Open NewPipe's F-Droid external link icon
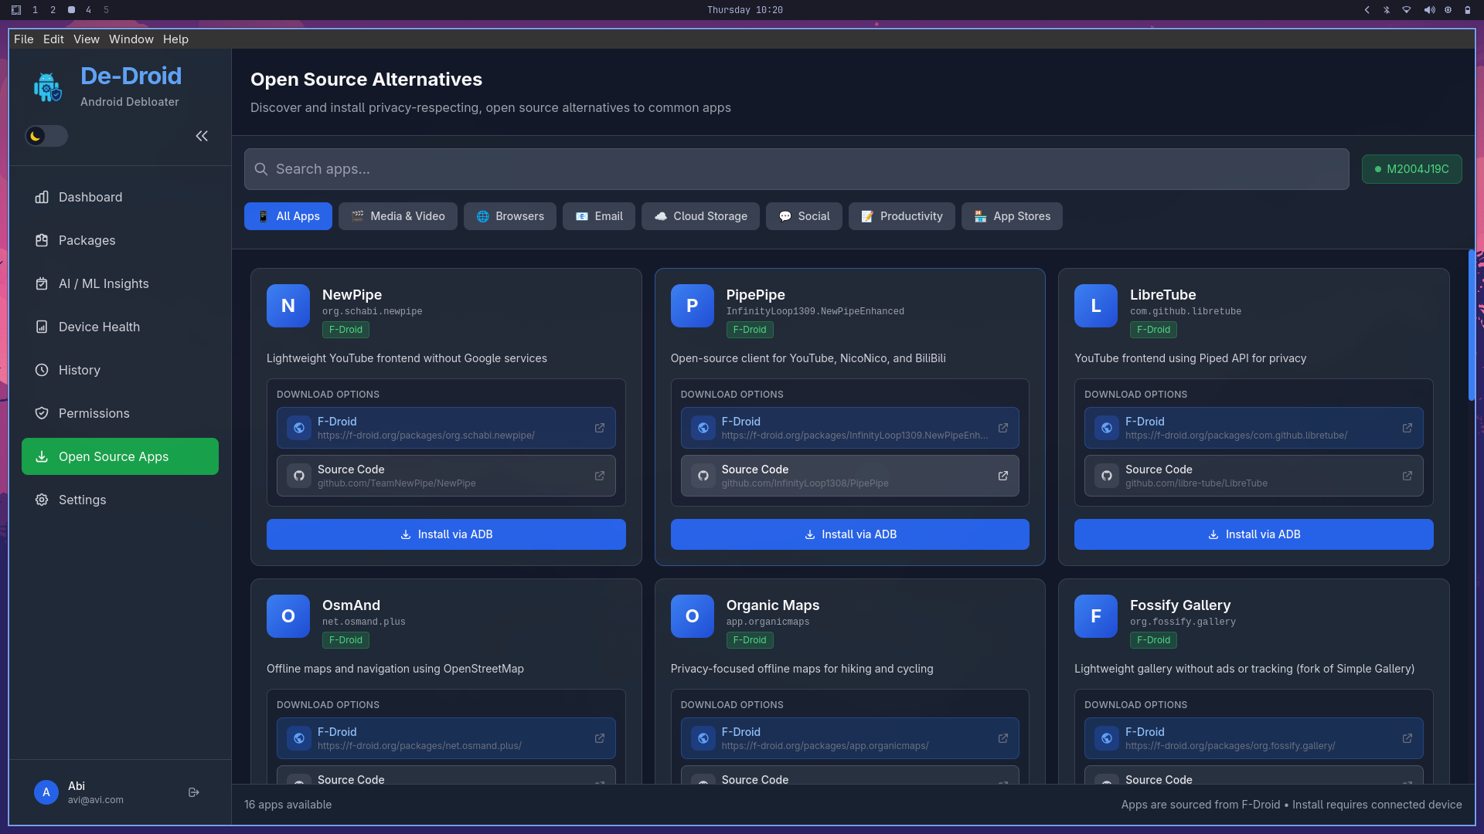1484x834 pixels. coord(601,428)
